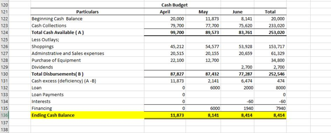Image resolution: width=331 pixels, height=133 pixels.
Task: Select the 'Loan Payments' label cell
Action: point(87,95)
